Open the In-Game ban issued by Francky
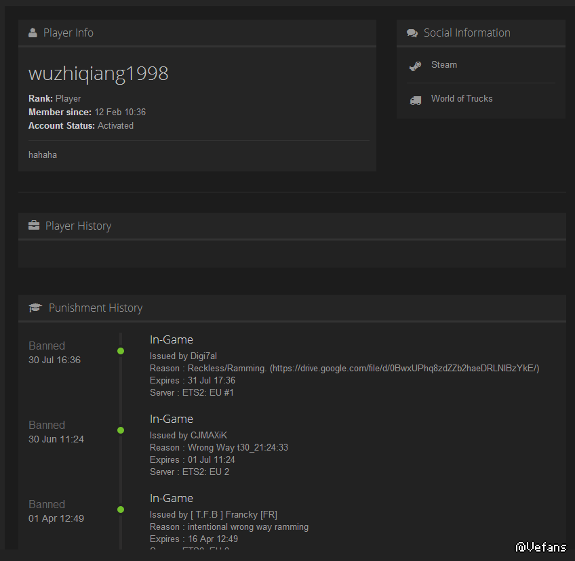 click(x=171, y=498)
